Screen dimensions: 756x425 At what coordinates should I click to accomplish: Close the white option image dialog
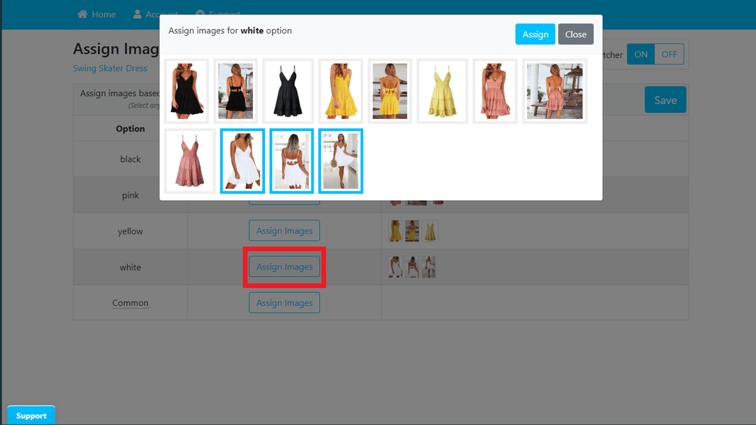pyautogui.click(x=576, y=34)
